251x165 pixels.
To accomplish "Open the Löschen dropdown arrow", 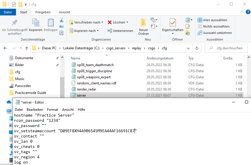I will point(127,22).
